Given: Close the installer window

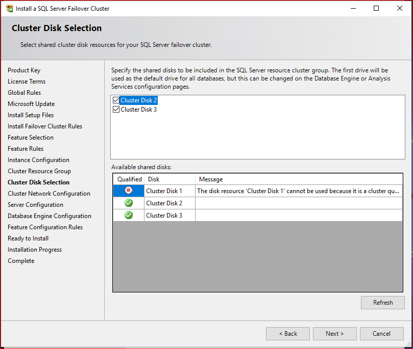Looking at the screenshot, I should pyautogui.click(x=400, y=9).
